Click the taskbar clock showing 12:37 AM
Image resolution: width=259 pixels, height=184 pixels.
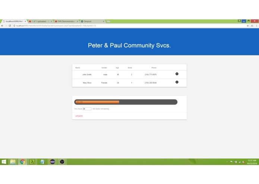(252, 162)
